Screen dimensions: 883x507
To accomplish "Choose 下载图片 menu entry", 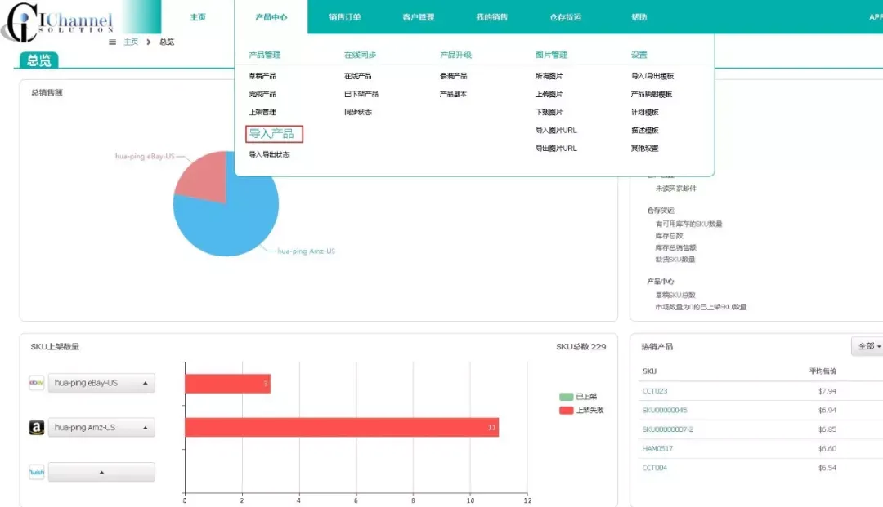I will coord(549,112).
